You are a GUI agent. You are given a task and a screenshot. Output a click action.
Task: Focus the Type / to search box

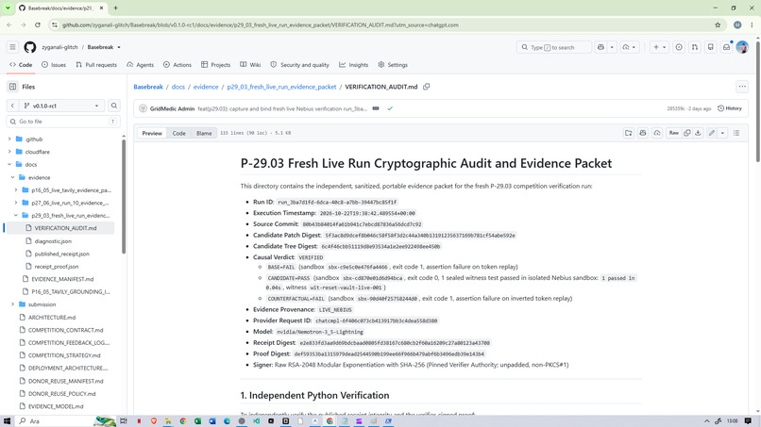(x=554, y=47)
